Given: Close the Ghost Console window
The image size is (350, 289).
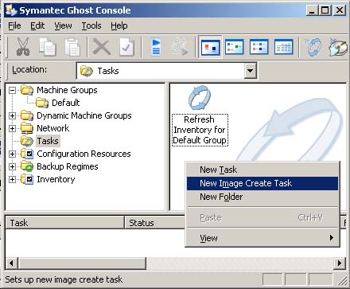Looking at the screenshot, I should tap(340, 10).
